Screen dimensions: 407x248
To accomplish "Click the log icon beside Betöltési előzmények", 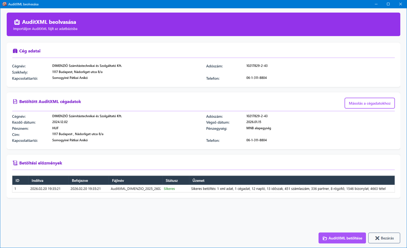I will pos(15,163).
